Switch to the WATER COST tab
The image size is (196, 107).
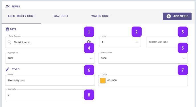[x=101, y=16]
